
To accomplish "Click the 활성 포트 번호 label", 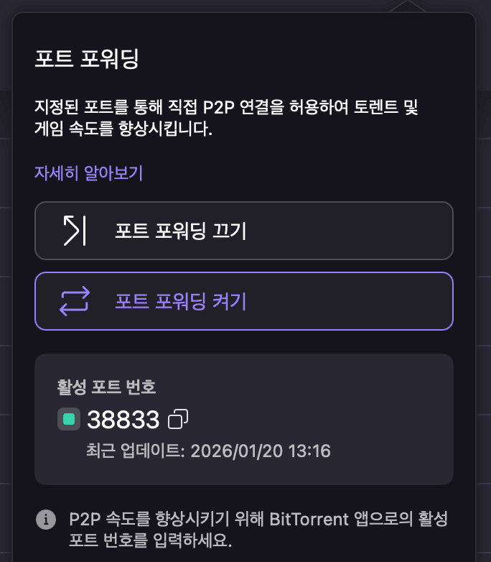I will tap(106, 387).
